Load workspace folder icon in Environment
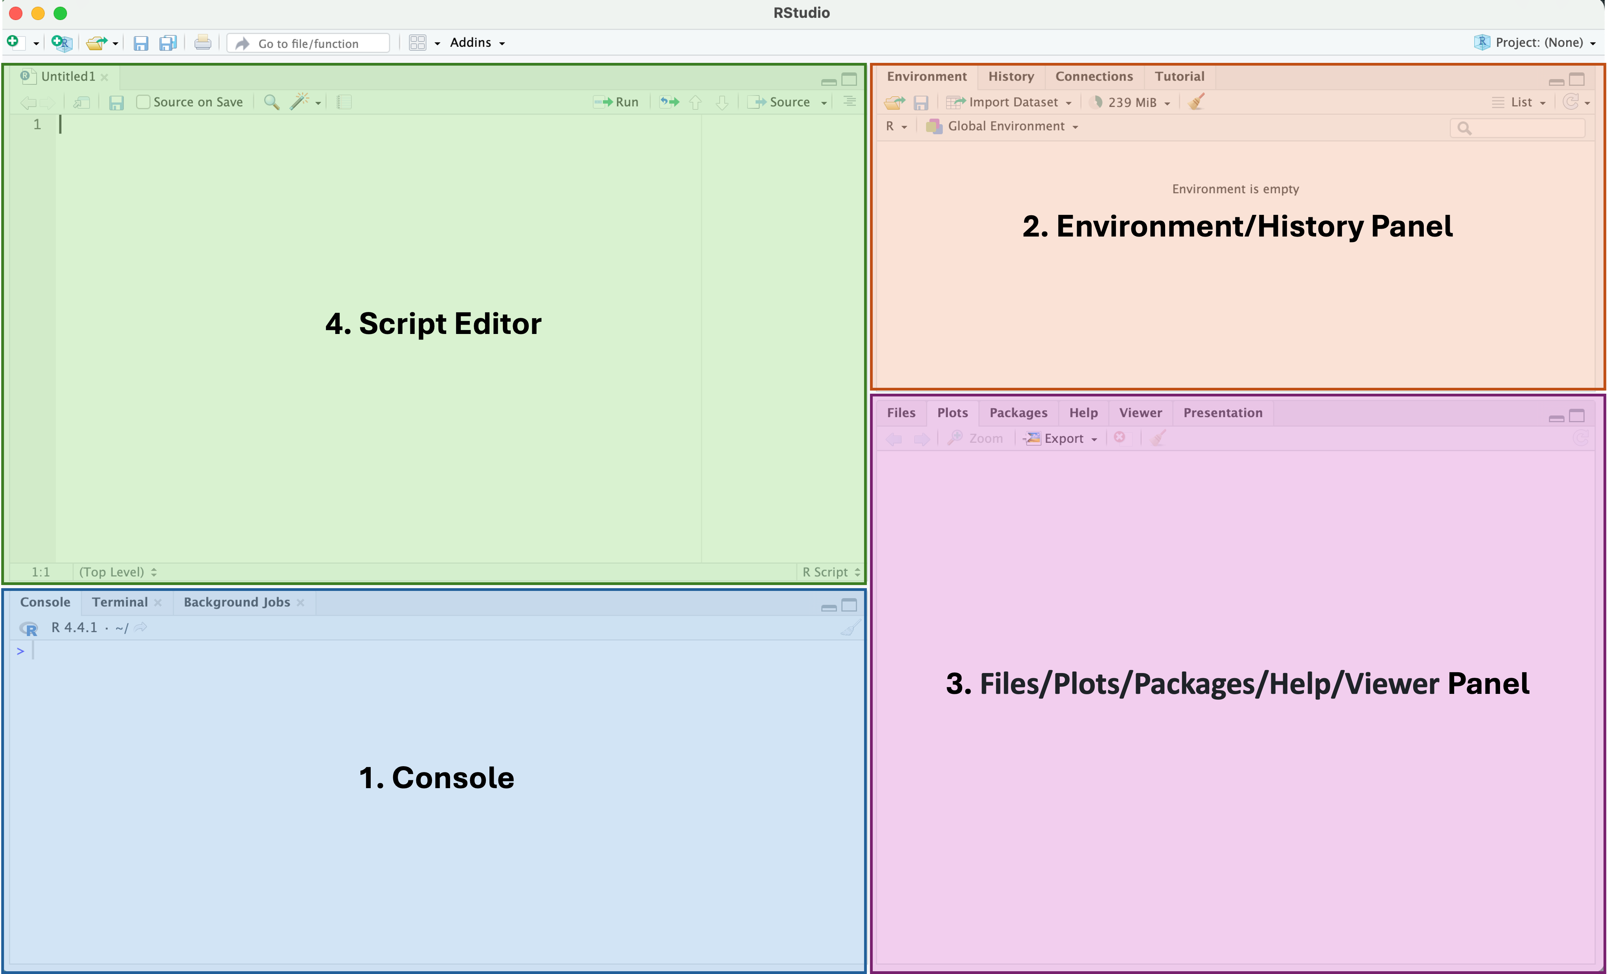The height and width of the screenshot is (974, 1607). (895, 103)
